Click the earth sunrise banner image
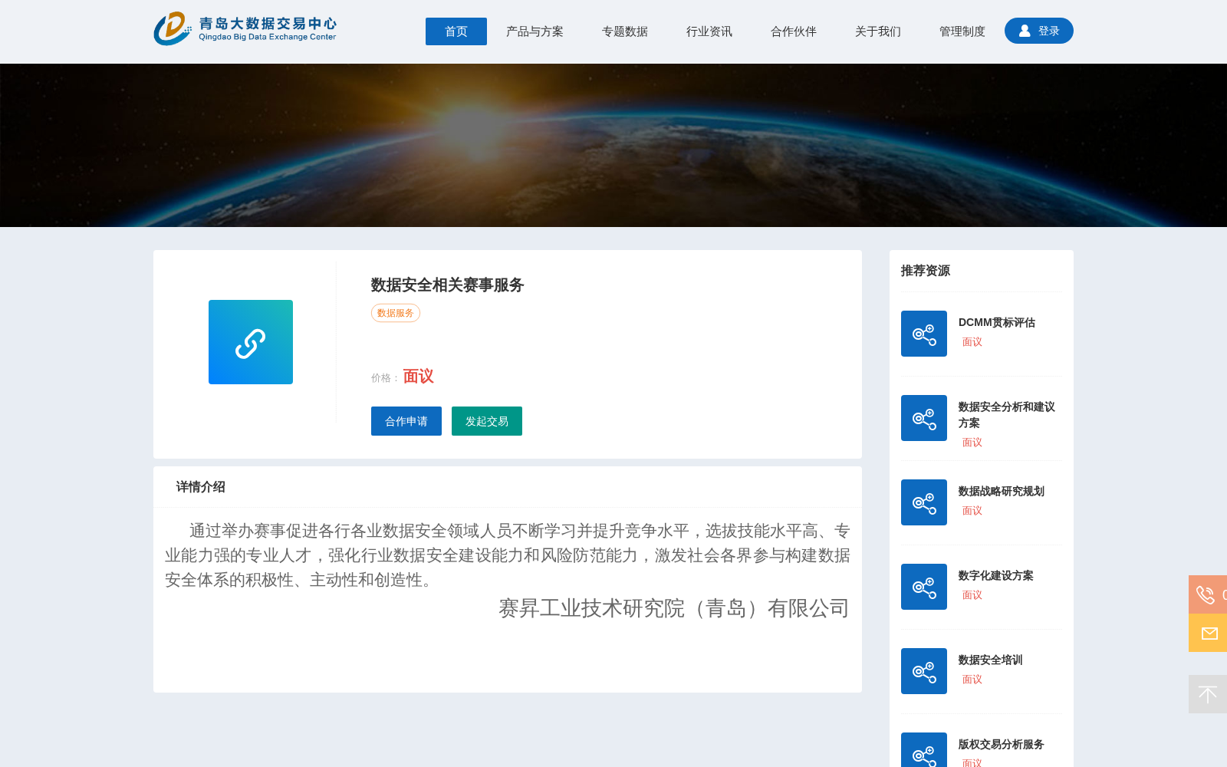1227x767 pixels. [x=613, y=145]
